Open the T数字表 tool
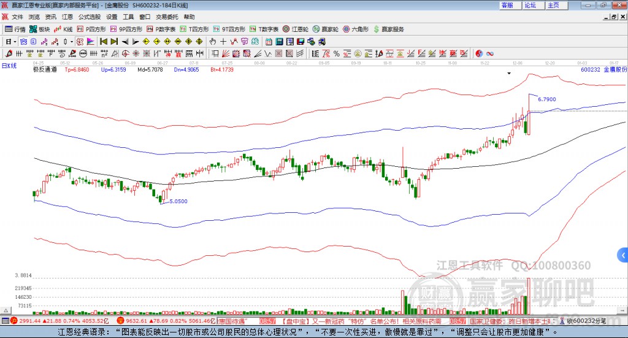Image resolution: width=628 pixels, height=338 pixels. click(264, 29)
